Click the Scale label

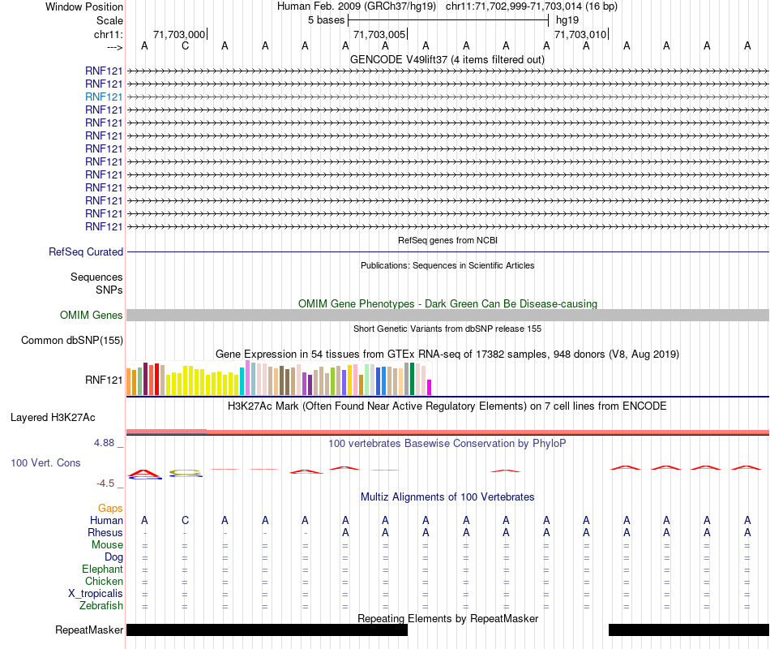pos(109,20)
